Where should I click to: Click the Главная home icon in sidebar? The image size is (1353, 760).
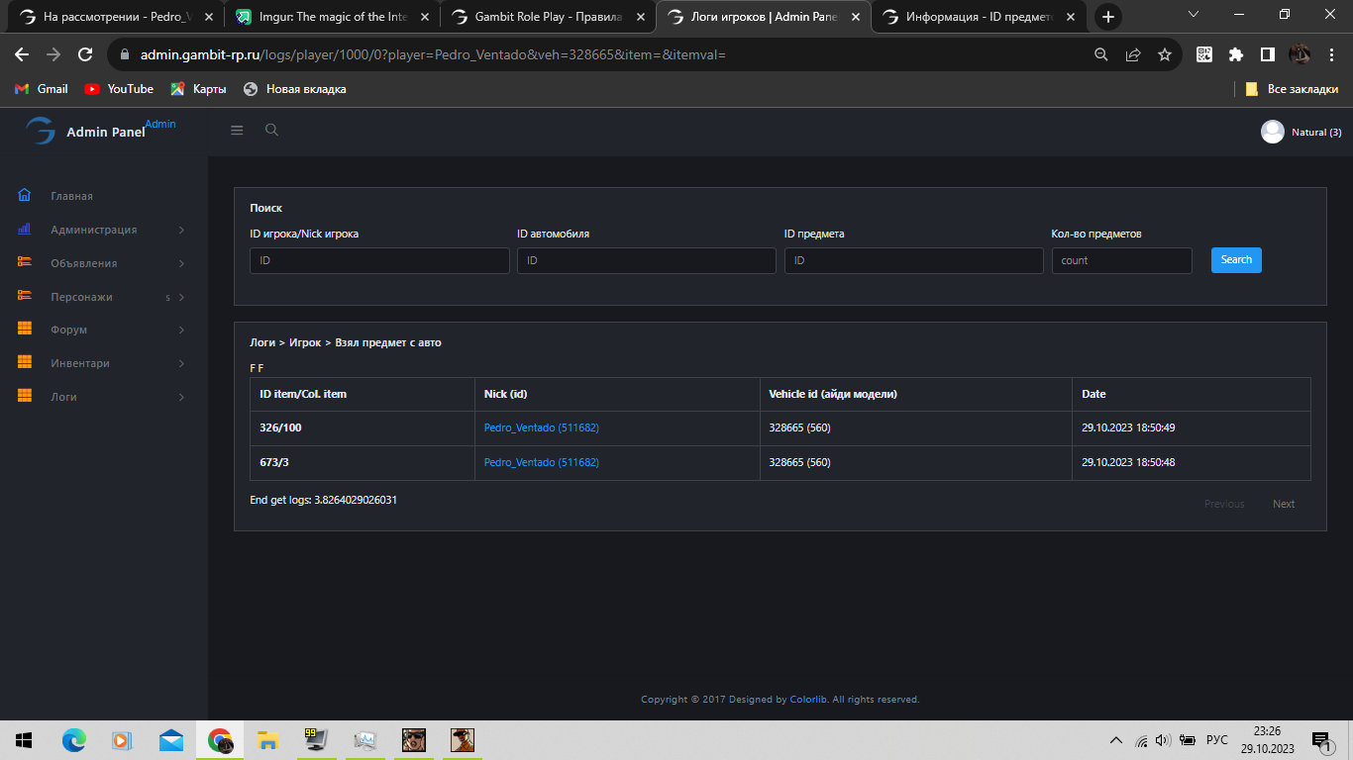[25, 196]
